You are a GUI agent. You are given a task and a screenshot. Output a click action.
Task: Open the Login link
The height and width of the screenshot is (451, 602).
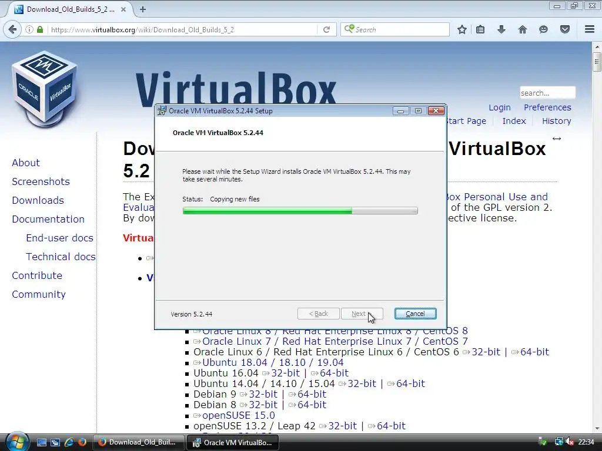pos(500,107)
